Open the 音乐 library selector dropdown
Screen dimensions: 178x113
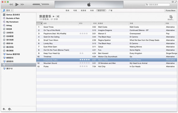point(7,11)
